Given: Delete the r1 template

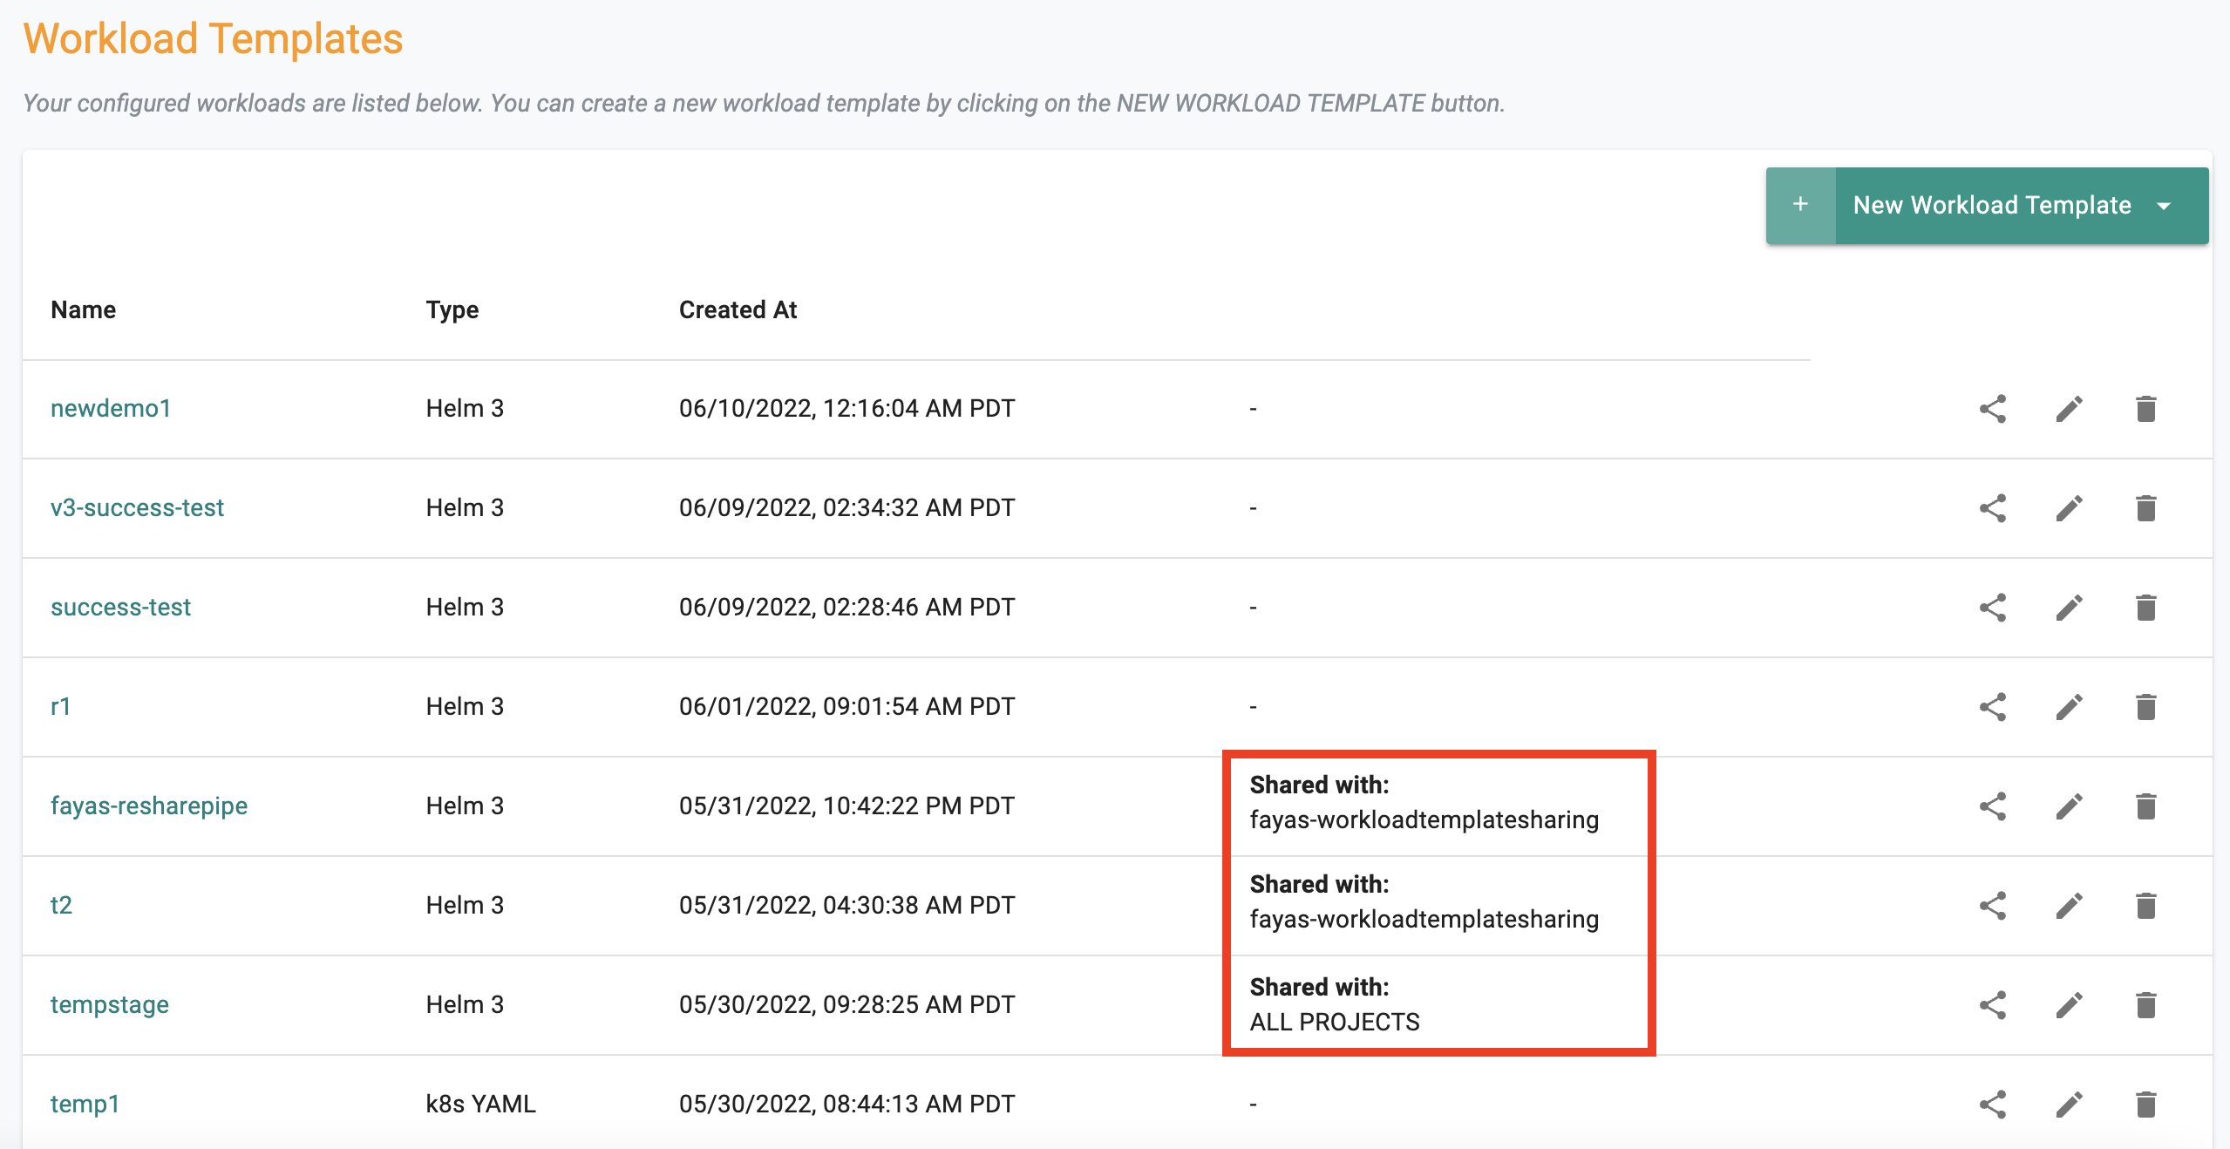Looking at the screenshot, I should point(2146,707).
